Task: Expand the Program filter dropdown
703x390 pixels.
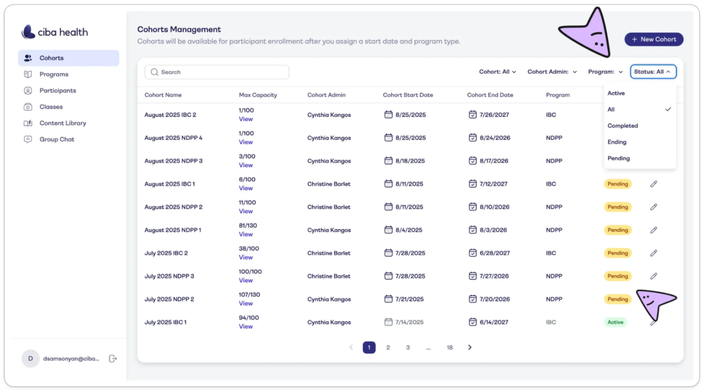Action: [605, 72]
